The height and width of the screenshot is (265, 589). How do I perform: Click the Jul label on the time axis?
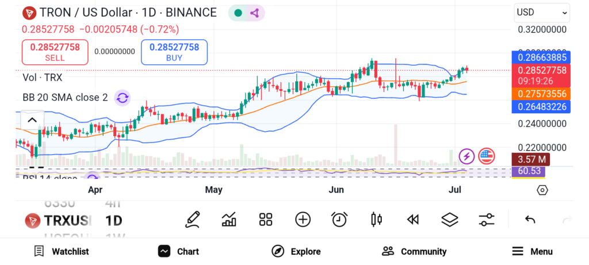coord(454,190)
